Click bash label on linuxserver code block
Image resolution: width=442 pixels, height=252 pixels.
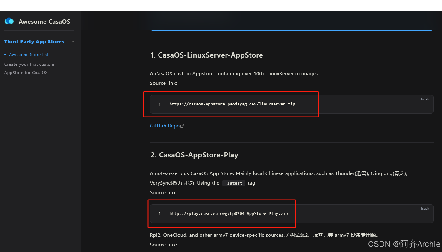tap(425, 99)
